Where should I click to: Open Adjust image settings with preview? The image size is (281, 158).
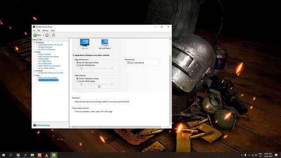click(50, 45)
